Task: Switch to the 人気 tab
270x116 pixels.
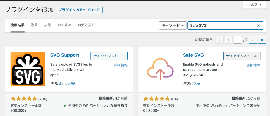Action: coord(47,25)
